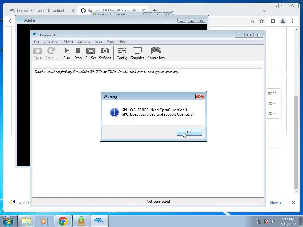Switch to the Dolphin Emulator - Download tab
Screen dimensions: 303x227
(x=40, y=11)
